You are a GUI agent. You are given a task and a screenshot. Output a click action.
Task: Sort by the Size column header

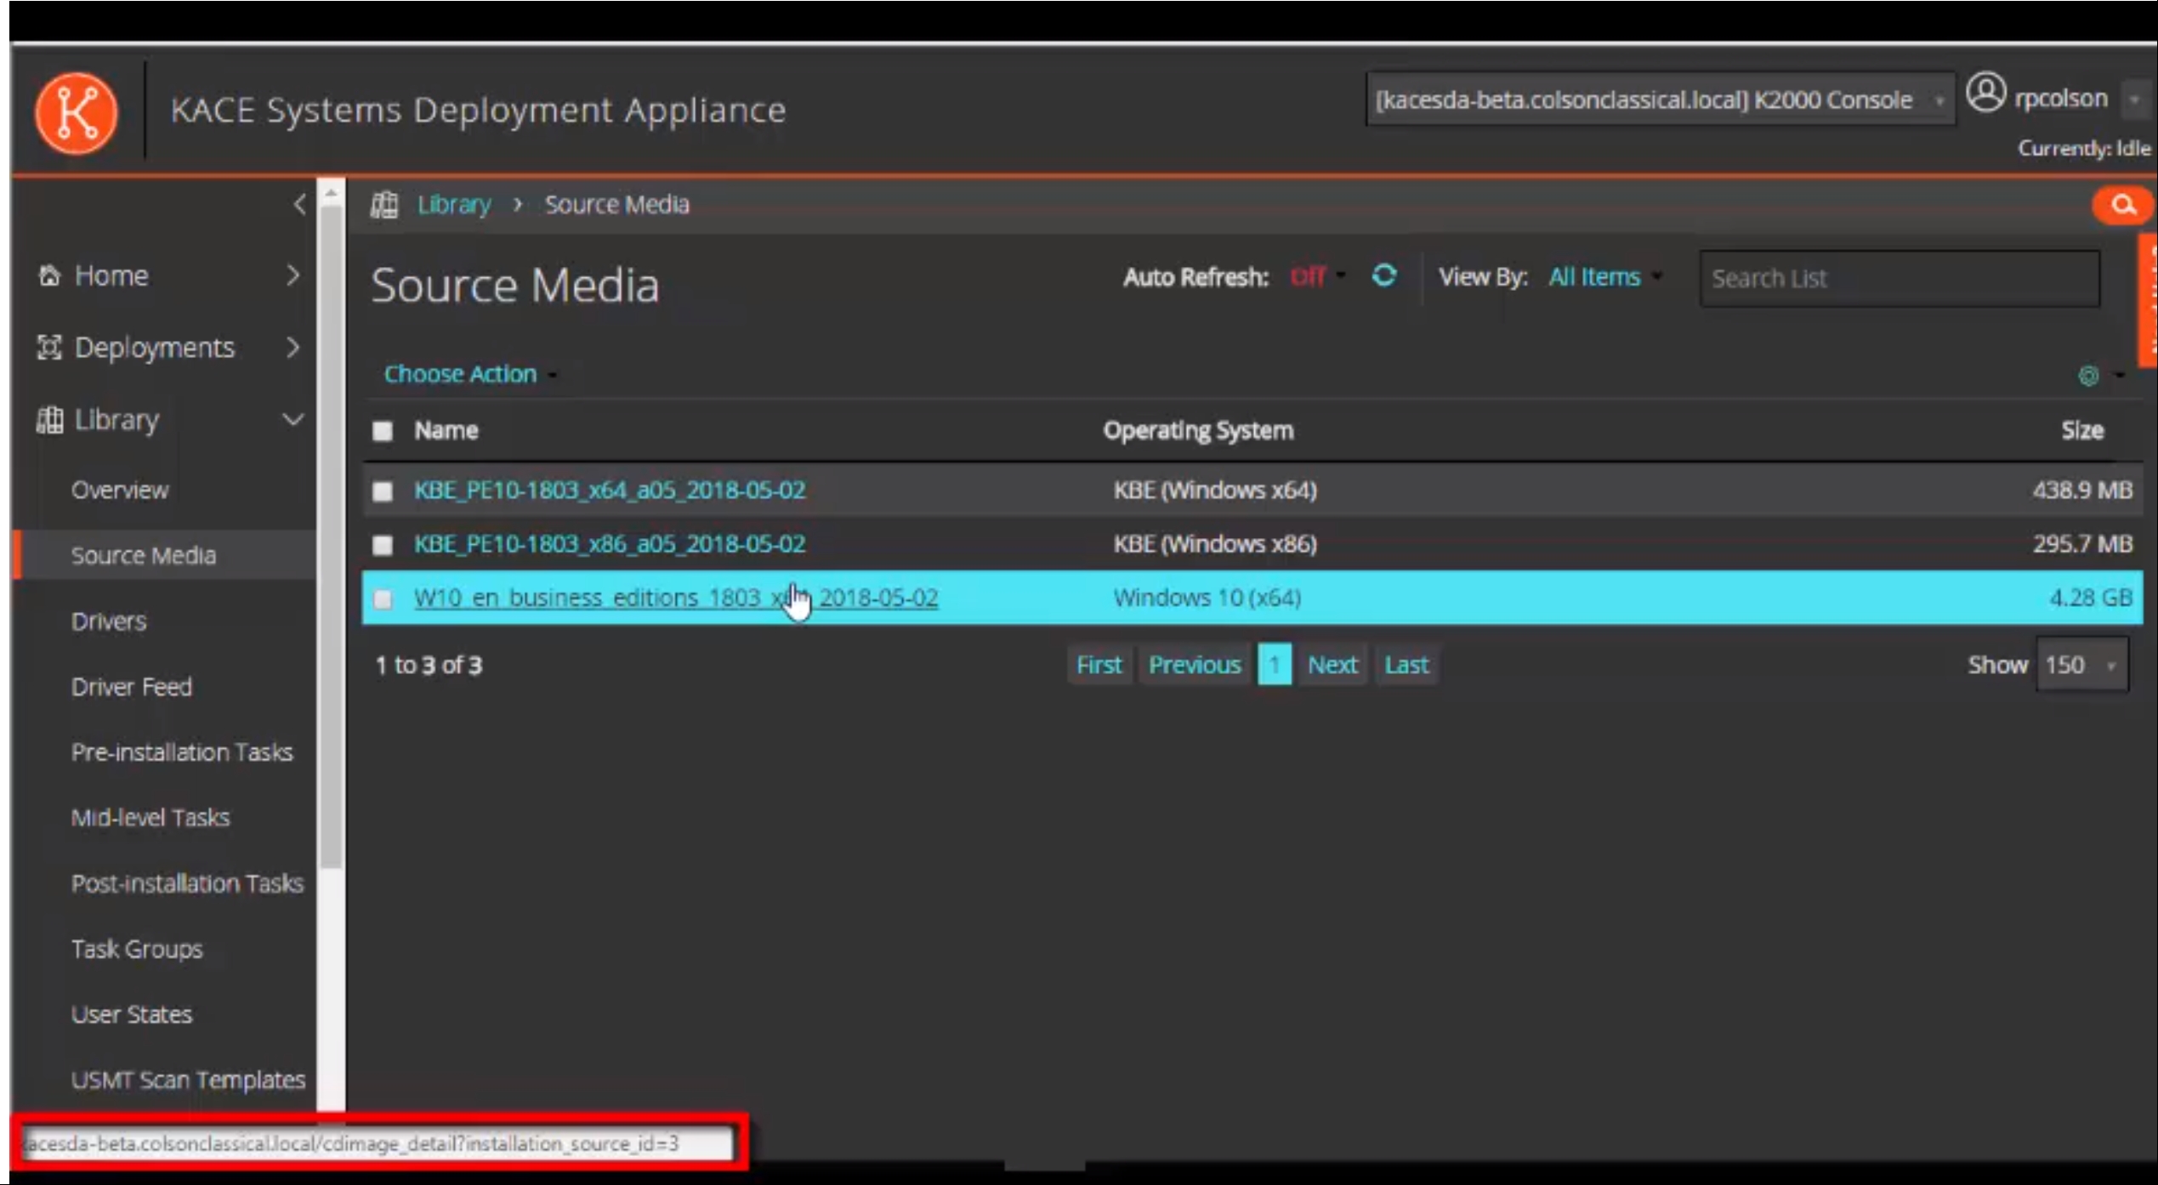[x=2082, y=431]
